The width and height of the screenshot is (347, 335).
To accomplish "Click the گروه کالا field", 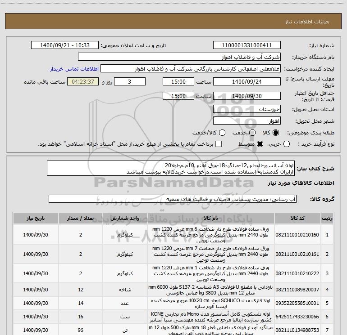I will click(x=173, y=199).
